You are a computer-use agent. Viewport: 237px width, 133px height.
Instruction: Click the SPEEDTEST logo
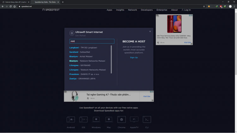click(x=51, y=10)
